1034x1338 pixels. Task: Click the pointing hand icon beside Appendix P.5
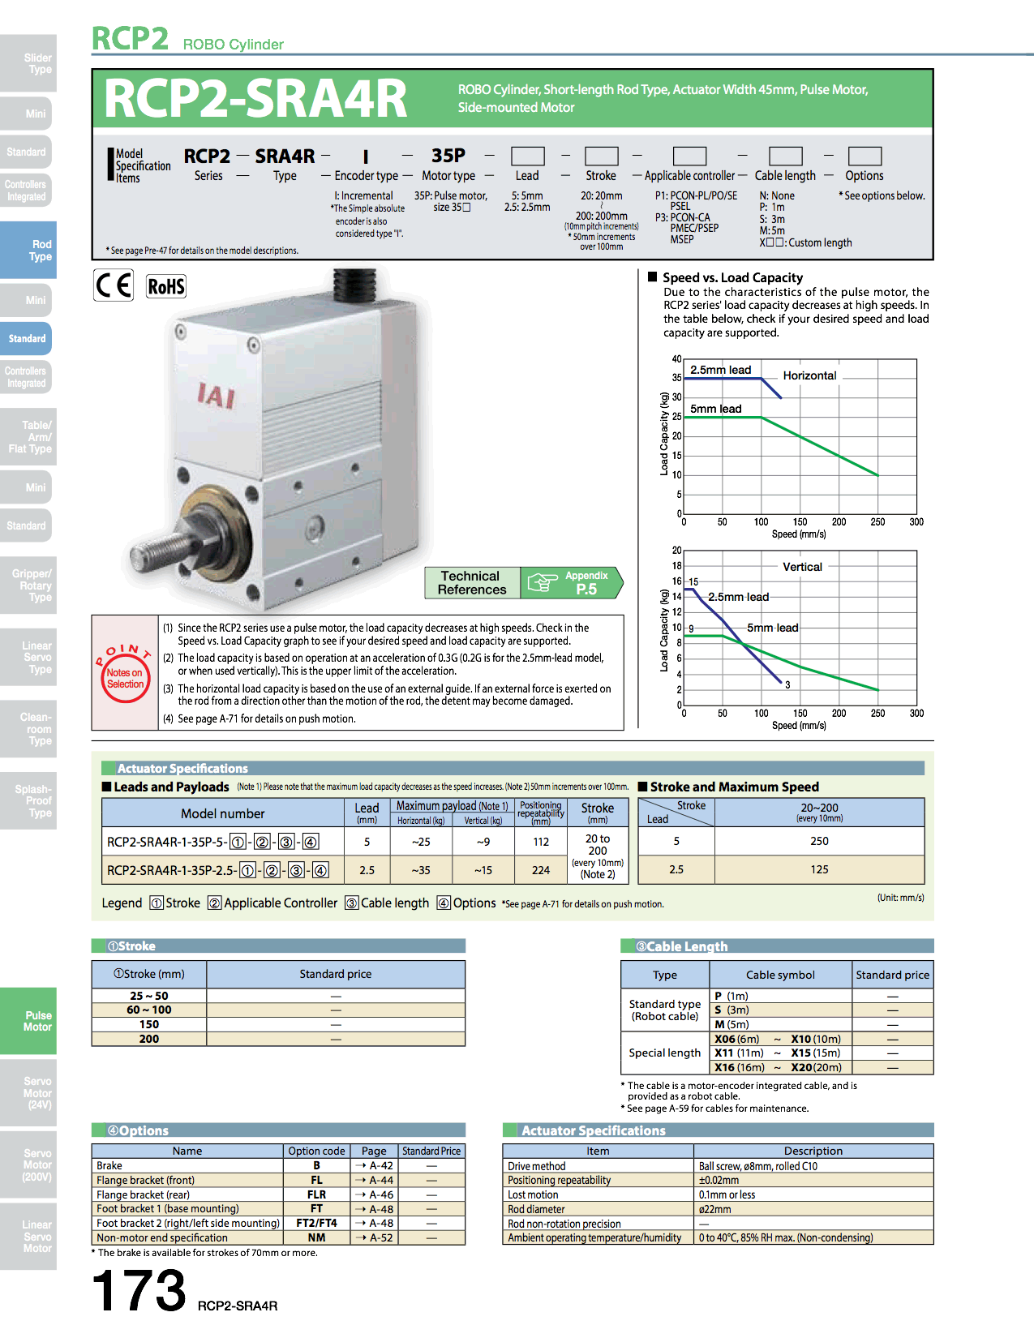(x=542, y=582)
